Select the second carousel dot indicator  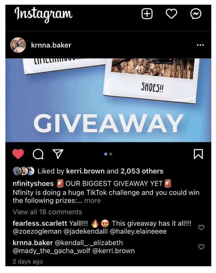pos(111,154)
